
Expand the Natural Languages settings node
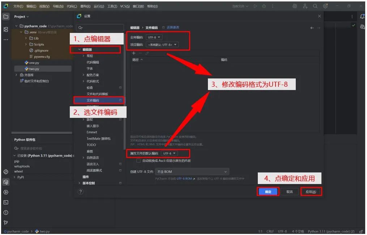tap(84, 158)
